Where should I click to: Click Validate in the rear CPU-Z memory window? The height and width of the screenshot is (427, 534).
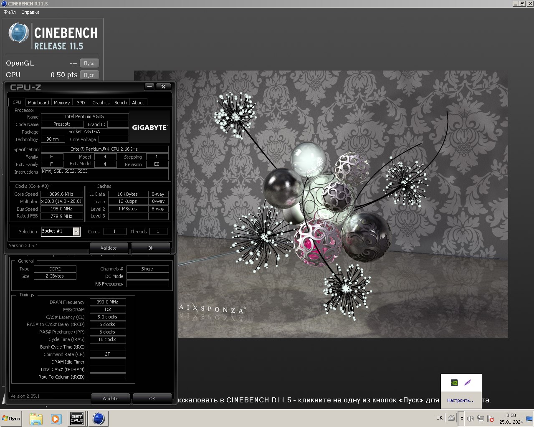click(x=111, y=399)
